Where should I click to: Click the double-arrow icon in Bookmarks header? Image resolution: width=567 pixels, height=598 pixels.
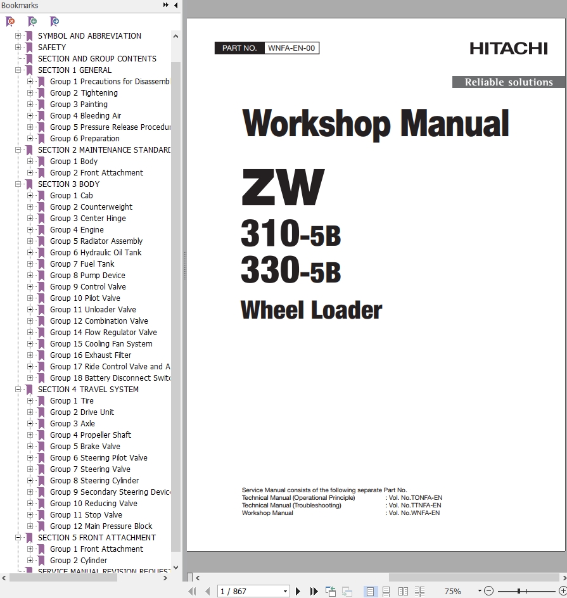pyautogui.click(x=166, y=5)
